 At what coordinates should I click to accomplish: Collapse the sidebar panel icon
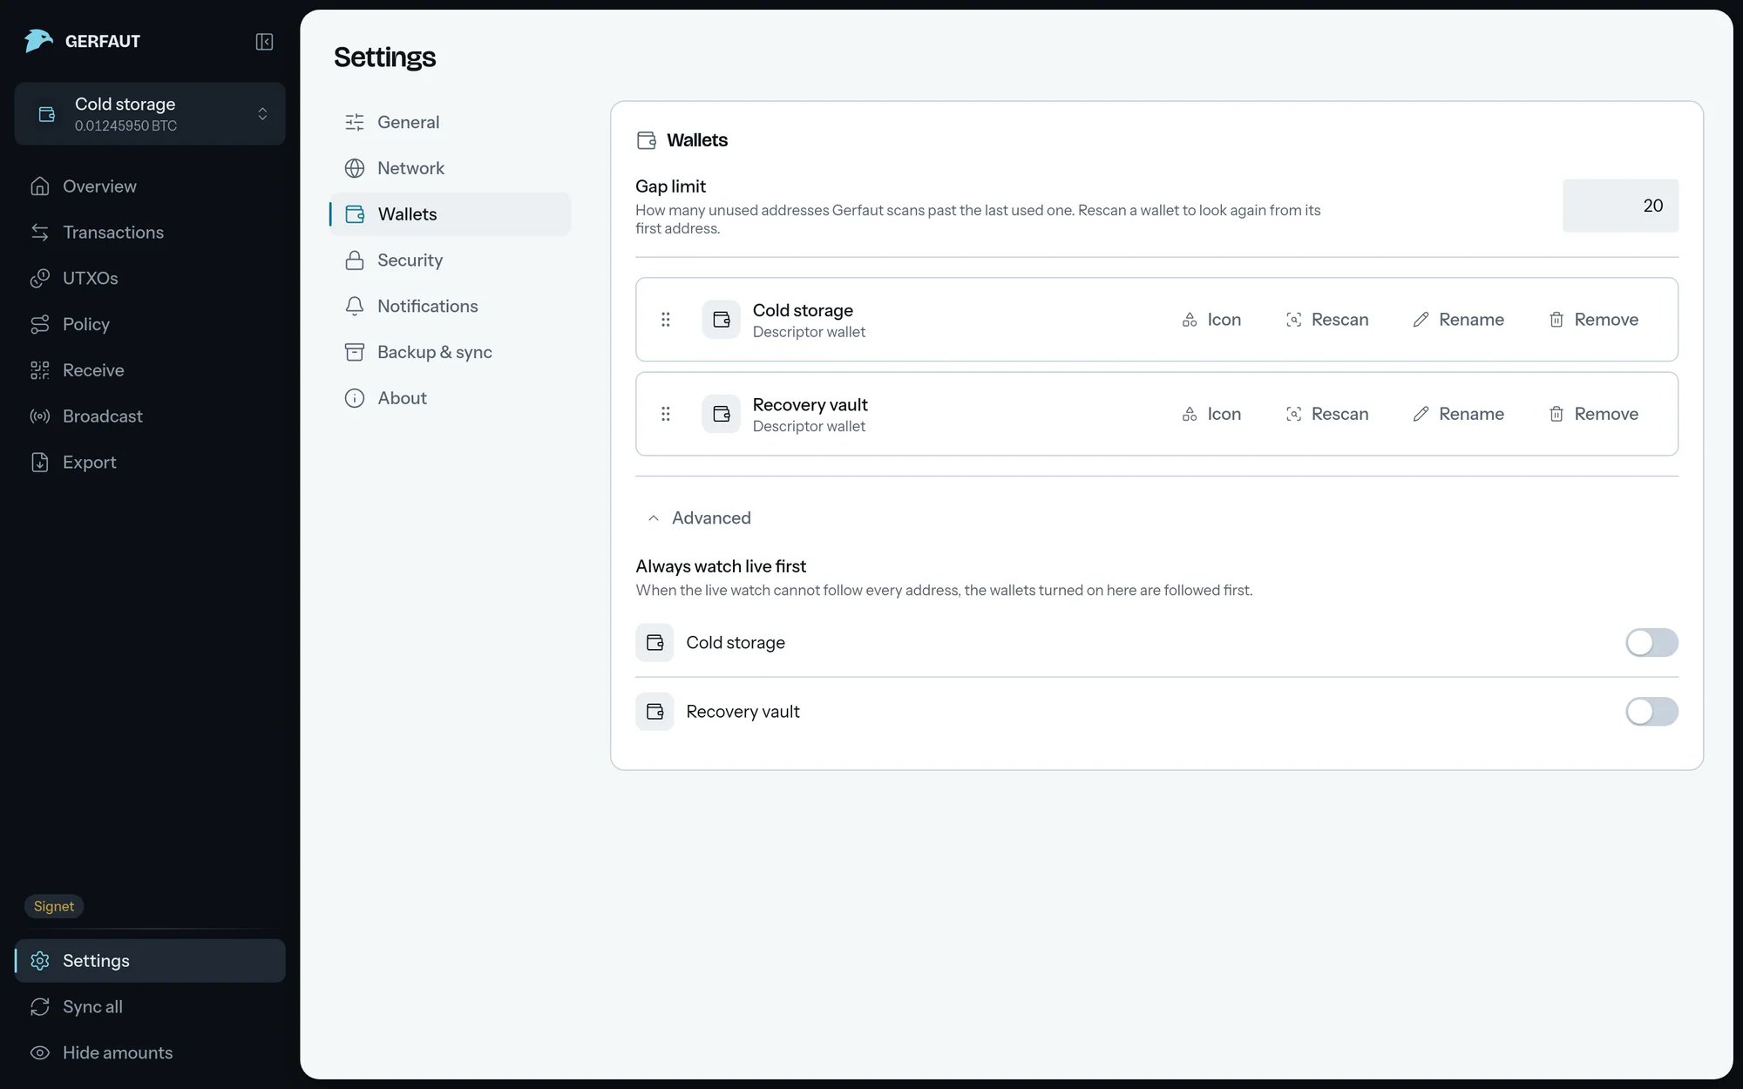tap(264, 41)
